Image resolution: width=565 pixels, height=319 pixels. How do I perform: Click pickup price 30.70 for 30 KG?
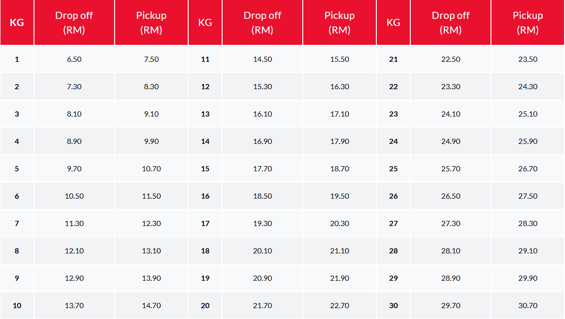point(528,306)
